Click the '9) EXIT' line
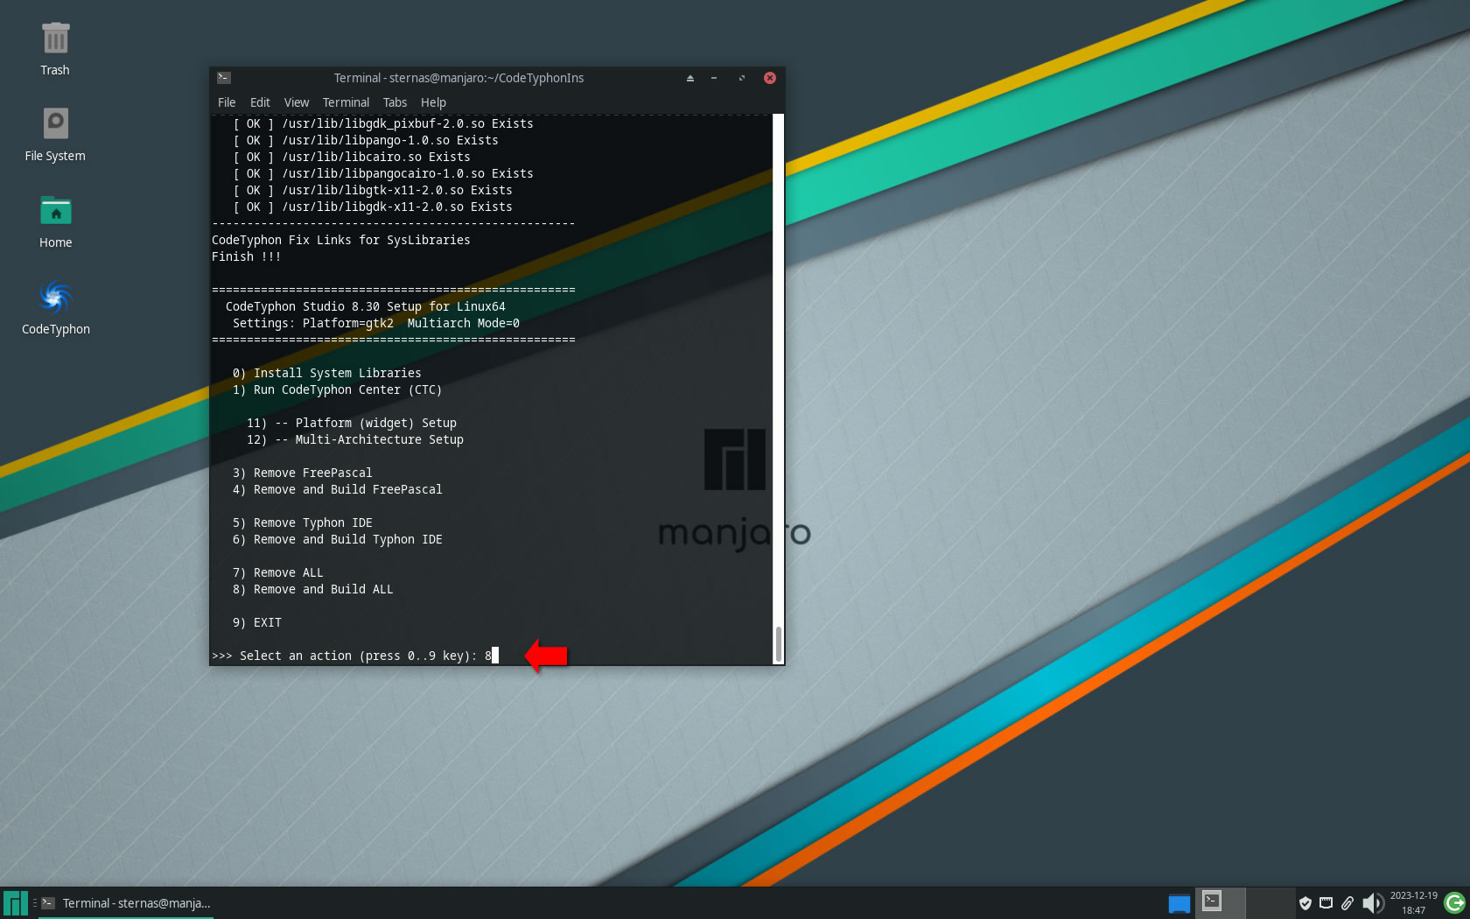Image resolution: width=1470 pixels, height=919 pixels. [256, 622]
